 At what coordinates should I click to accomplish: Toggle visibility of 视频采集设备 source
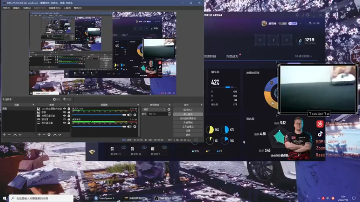pyautogui.click(x=64, y=116)
